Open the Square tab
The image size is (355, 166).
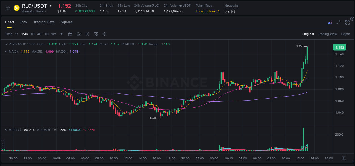click(66, 22)
